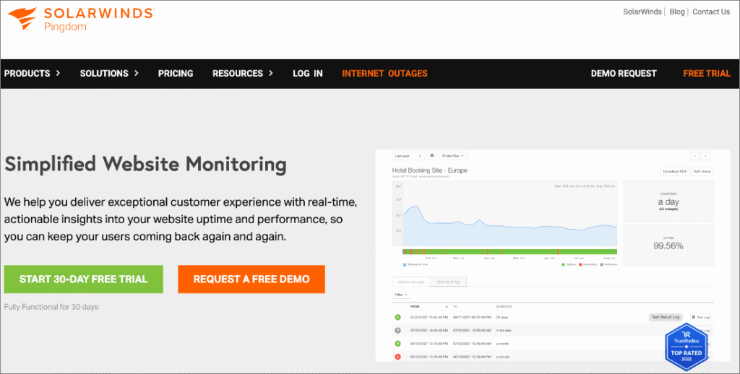Click the blue Response time legend swatch
This screenshot has width=740, height=374.
coord(405,264)
